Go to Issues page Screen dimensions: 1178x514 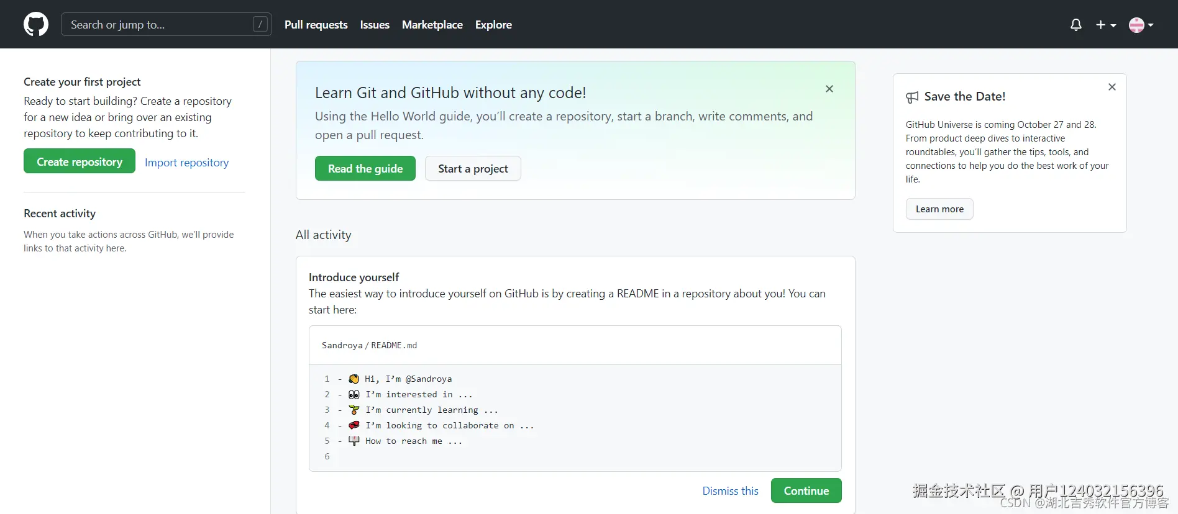pos(375,25)
